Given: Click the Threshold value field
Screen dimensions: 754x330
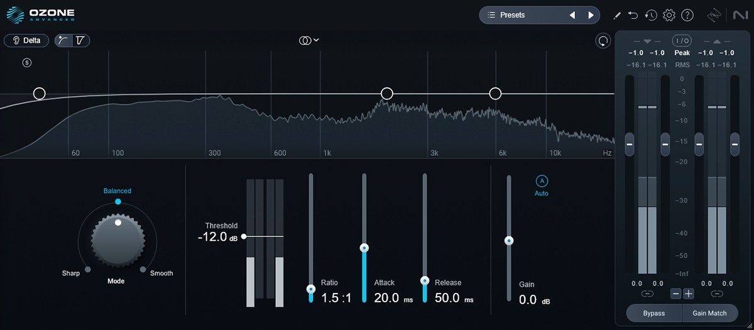Looking at the screenshot, I should [212, 237].
